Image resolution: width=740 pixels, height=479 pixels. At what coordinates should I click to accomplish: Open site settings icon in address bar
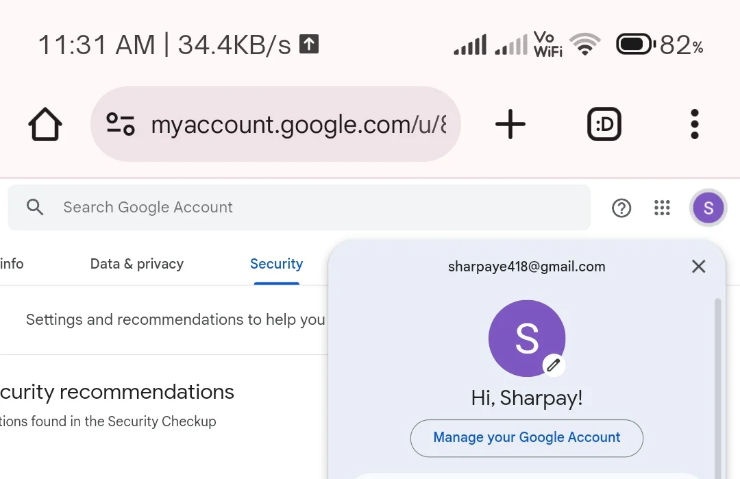click(x=121, y=124)
